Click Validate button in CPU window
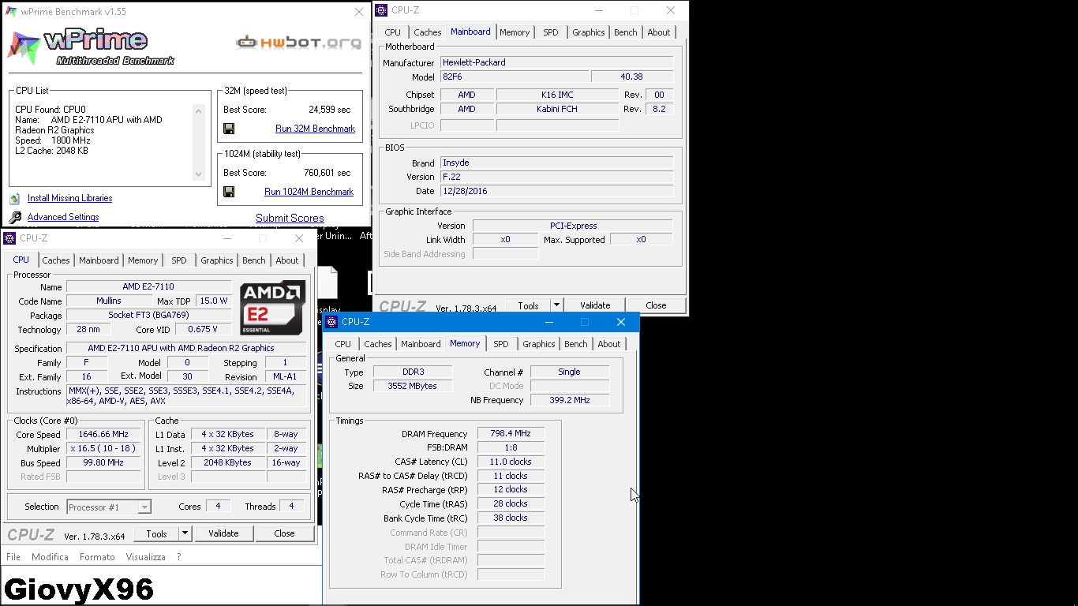 (x=223, y=533)
